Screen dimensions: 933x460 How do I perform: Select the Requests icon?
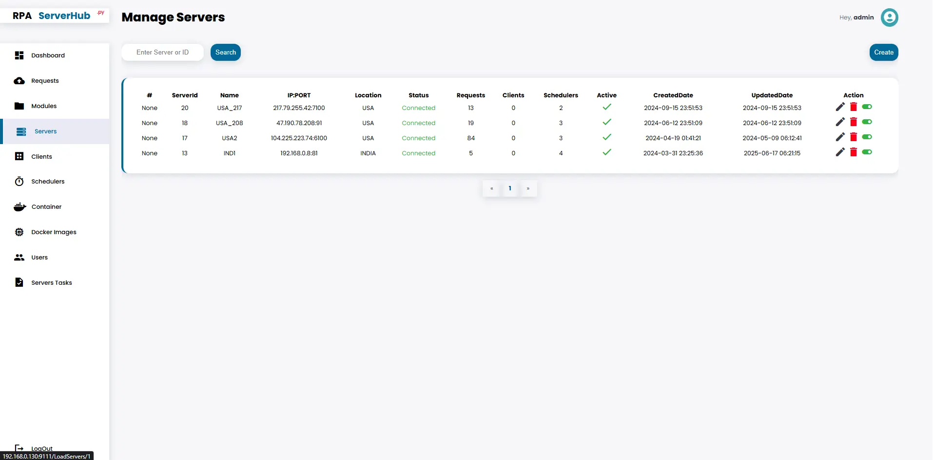tap(19, 80)
